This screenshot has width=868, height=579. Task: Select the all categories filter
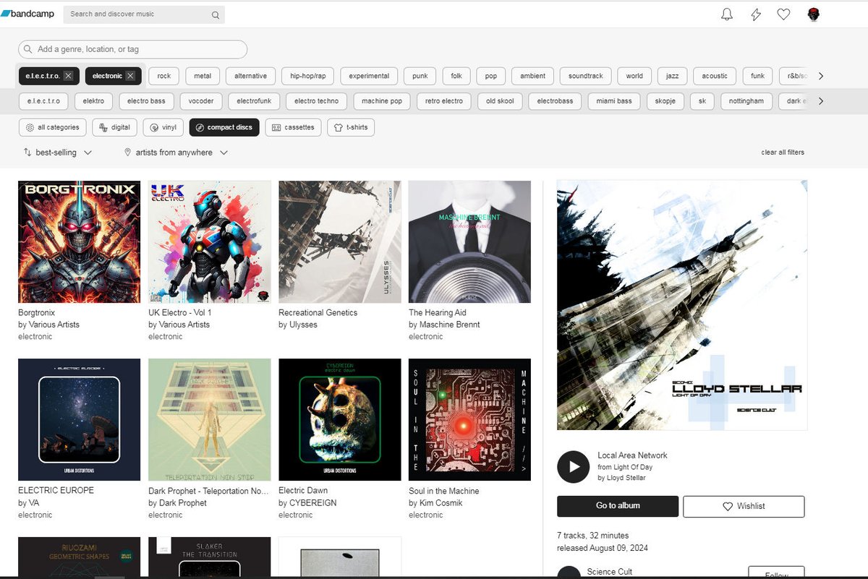pyautogui.click(x=53, y=127)
